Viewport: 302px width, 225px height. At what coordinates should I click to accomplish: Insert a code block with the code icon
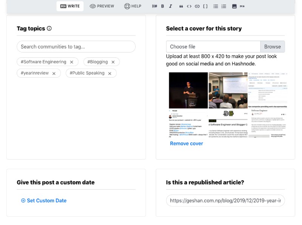[x=190, y=6]
